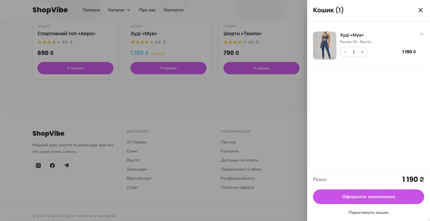Add Худі «Мув» to cart from its product card
This screenshot has height=221, width=430.
pos(169,68)
